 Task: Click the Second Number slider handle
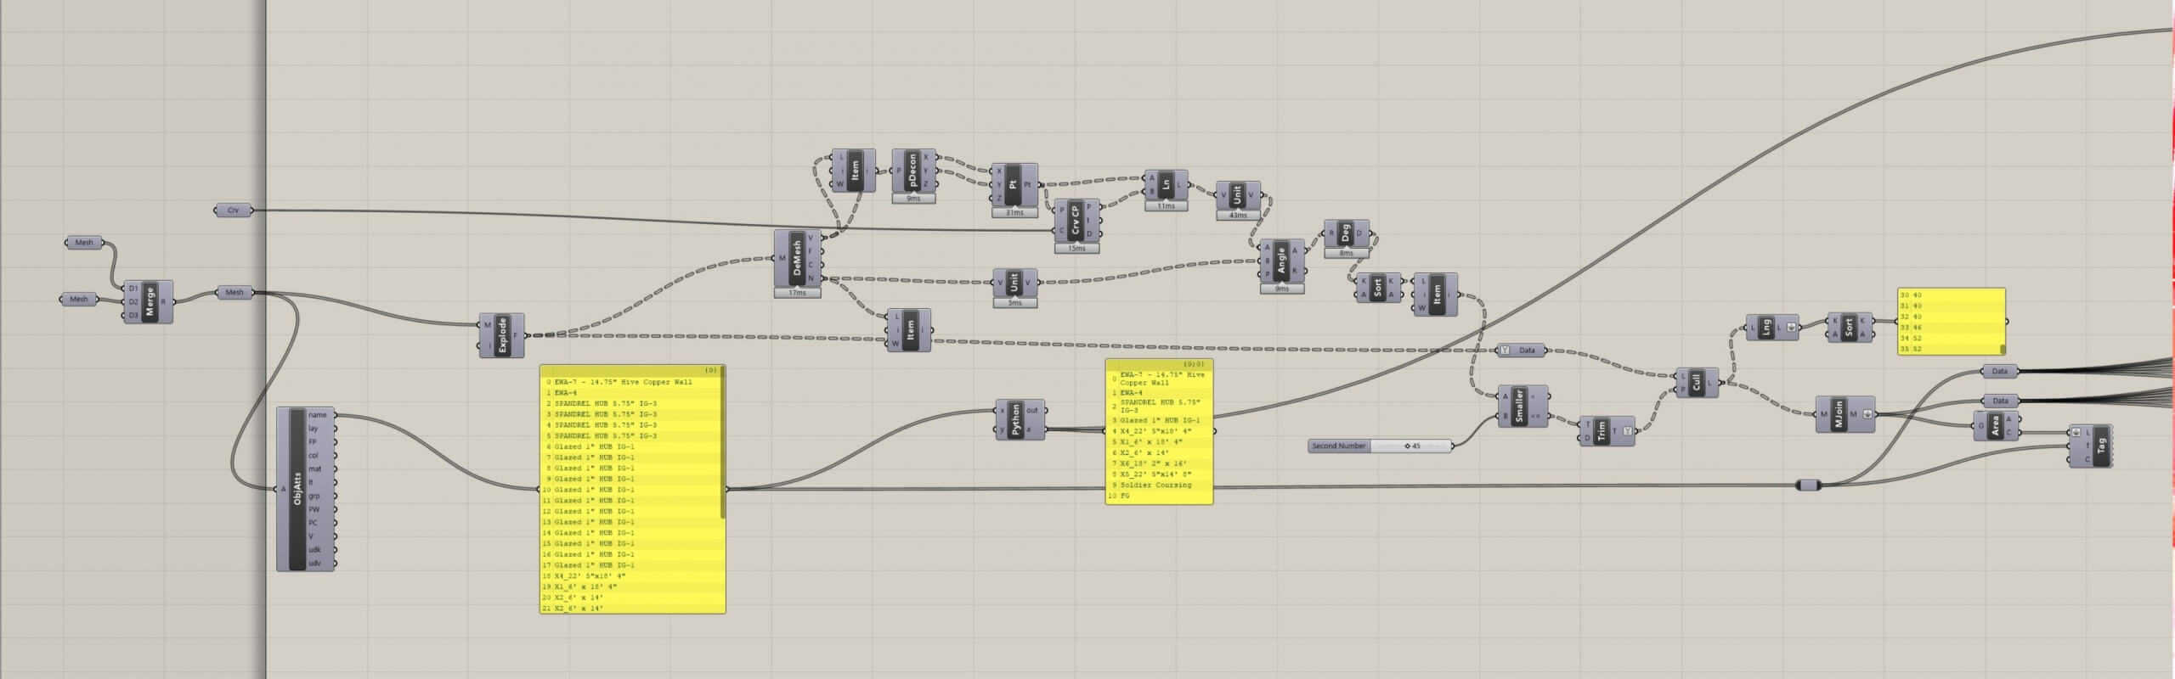coord(1408,446)
